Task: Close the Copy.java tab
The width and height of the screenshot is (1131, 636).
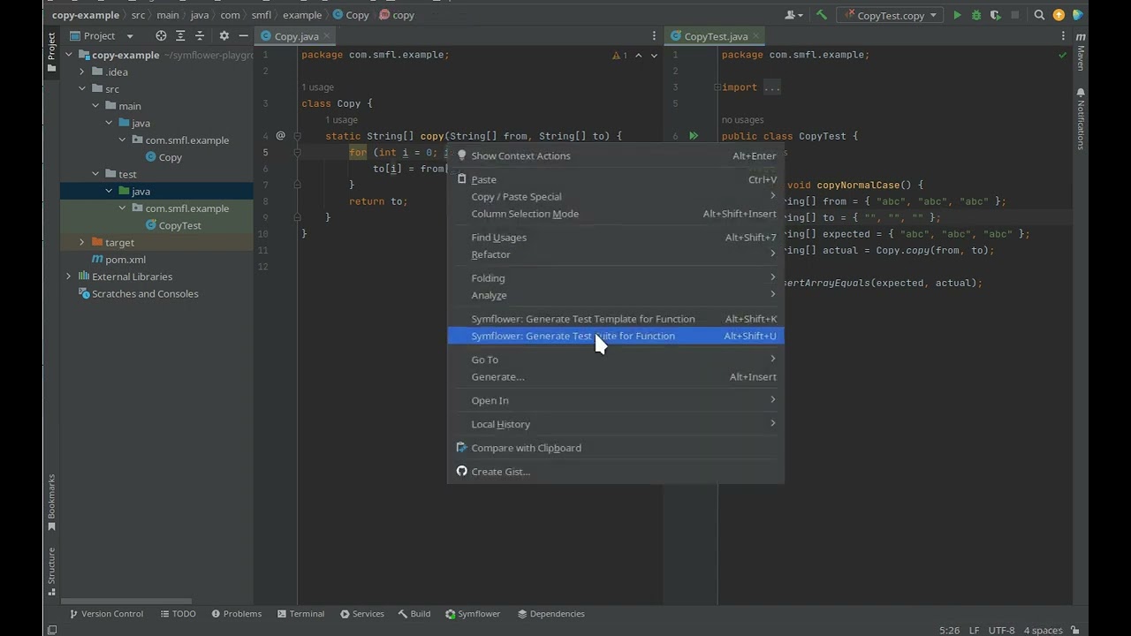Action: pyautogui.click(x=327, y=36)
